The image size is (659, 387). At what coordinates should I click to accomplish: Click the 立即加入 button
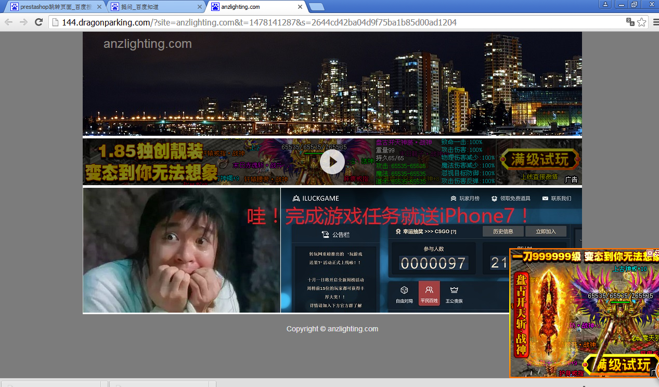(546, 231)
